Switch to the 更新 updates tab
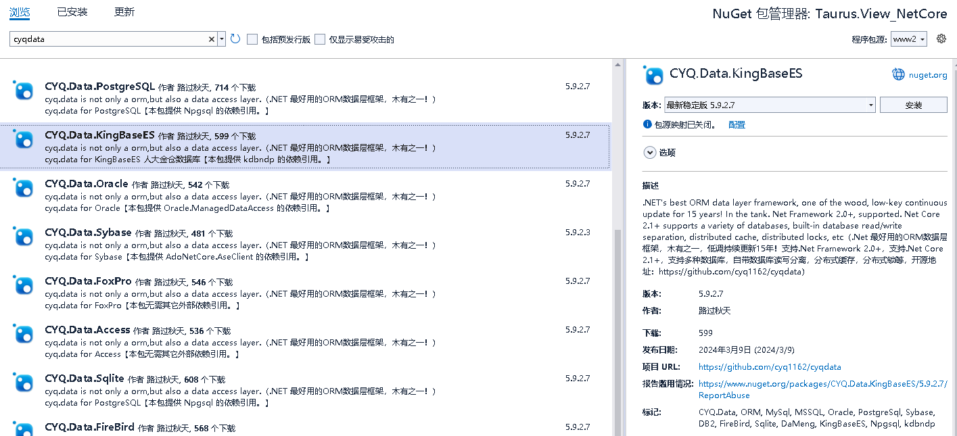957x436 pixels. click(x=124, y=12)
